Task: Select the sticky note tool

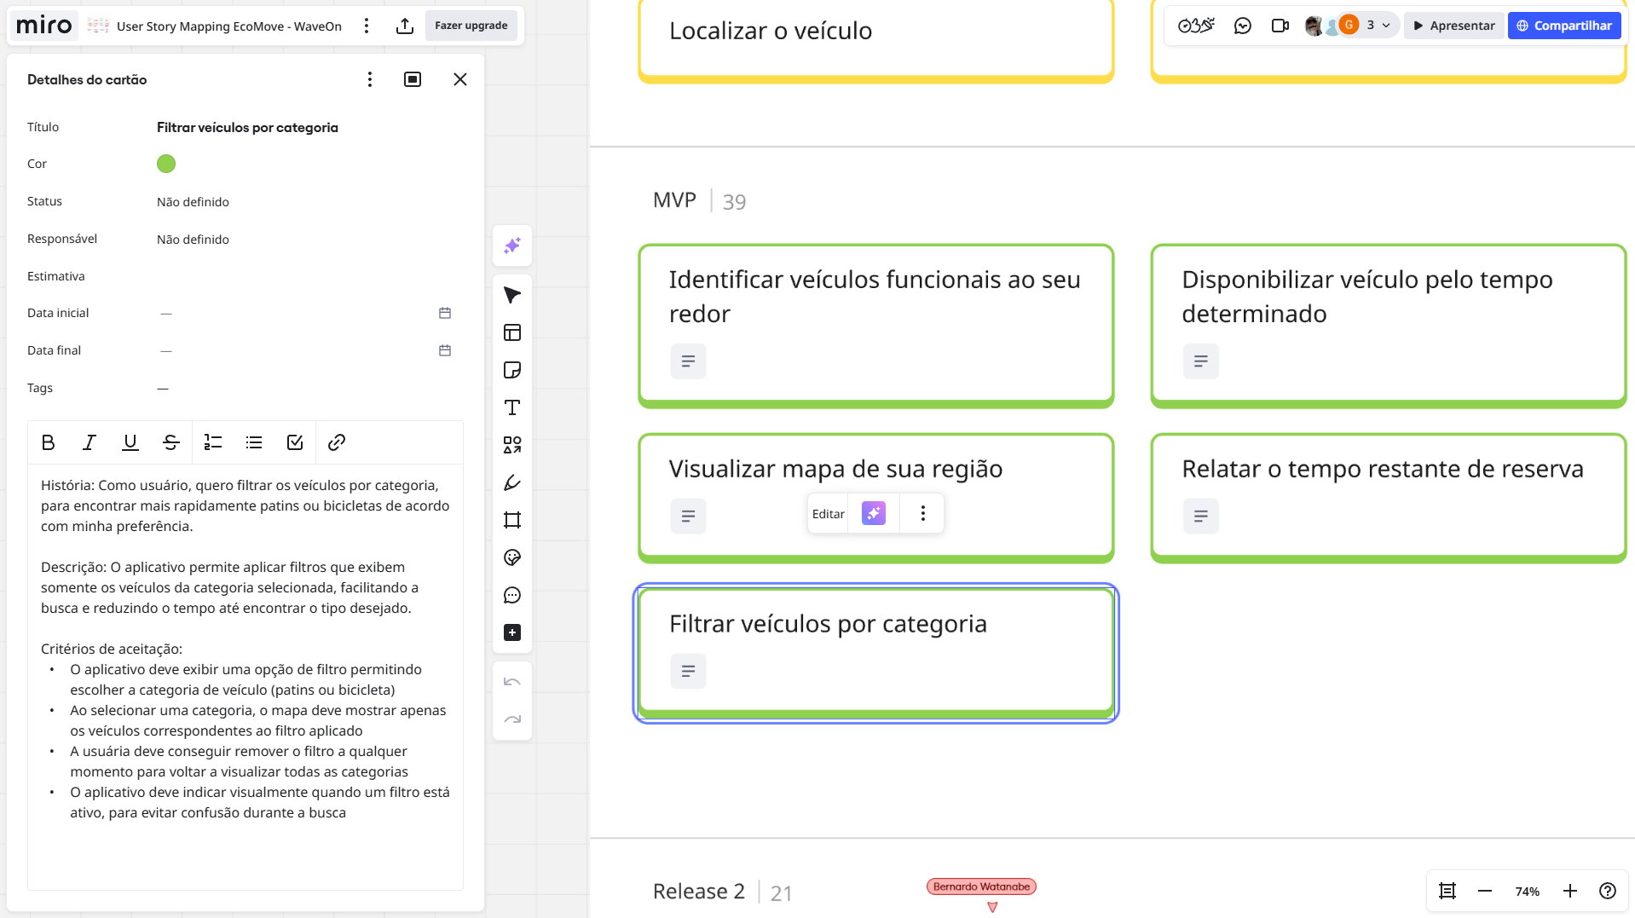Action: click(512, 370)
